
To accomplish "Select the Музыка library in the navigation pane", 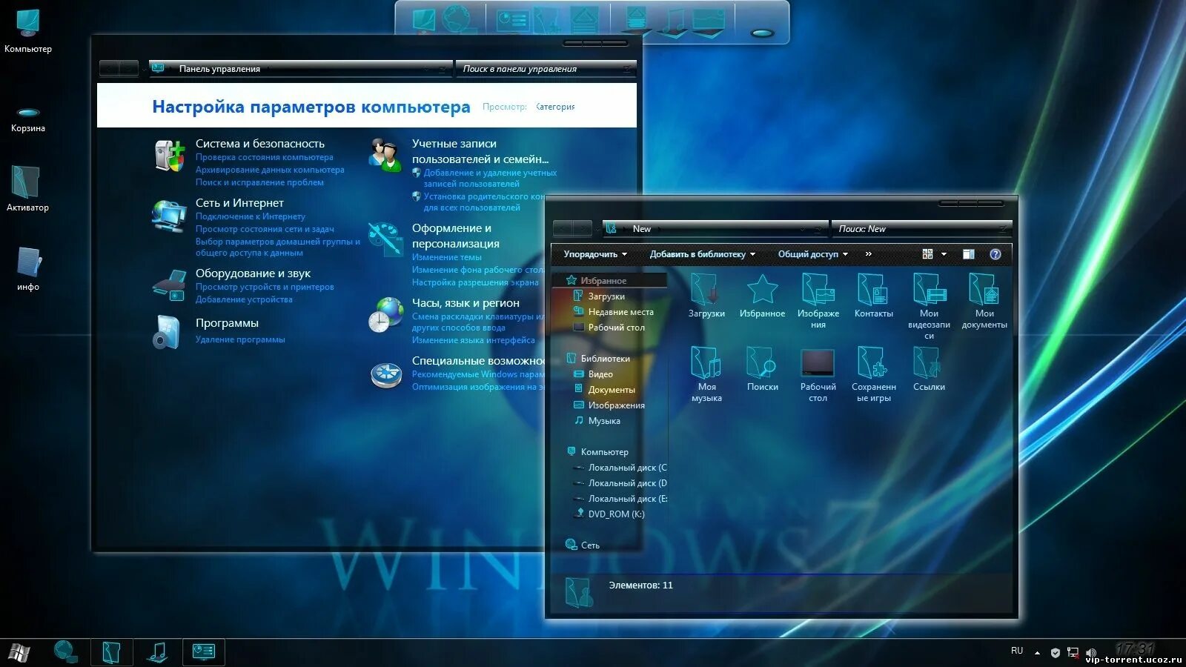I will (604, 421).
